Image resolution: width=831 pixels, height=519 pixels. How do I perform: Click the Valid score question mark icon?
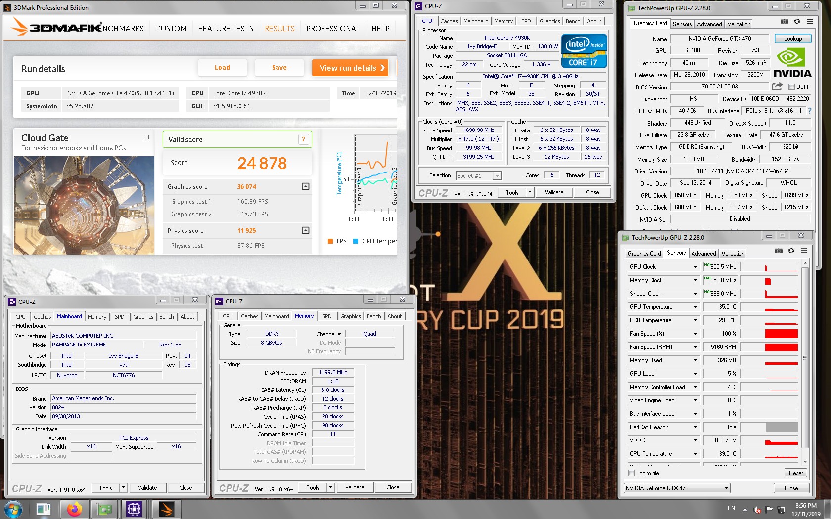303,139
